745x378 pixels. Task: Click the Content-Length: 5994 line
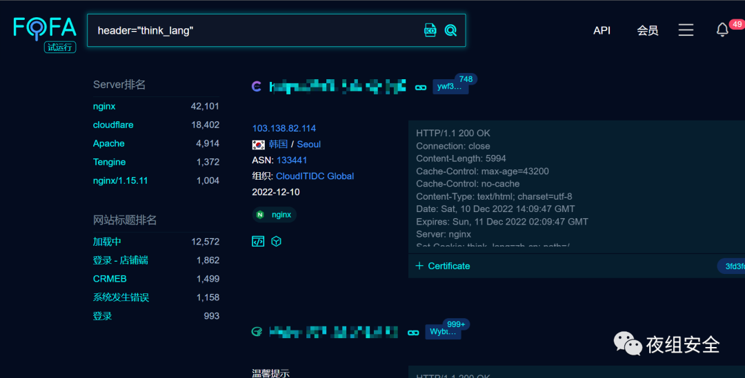[x=461, y=158]
